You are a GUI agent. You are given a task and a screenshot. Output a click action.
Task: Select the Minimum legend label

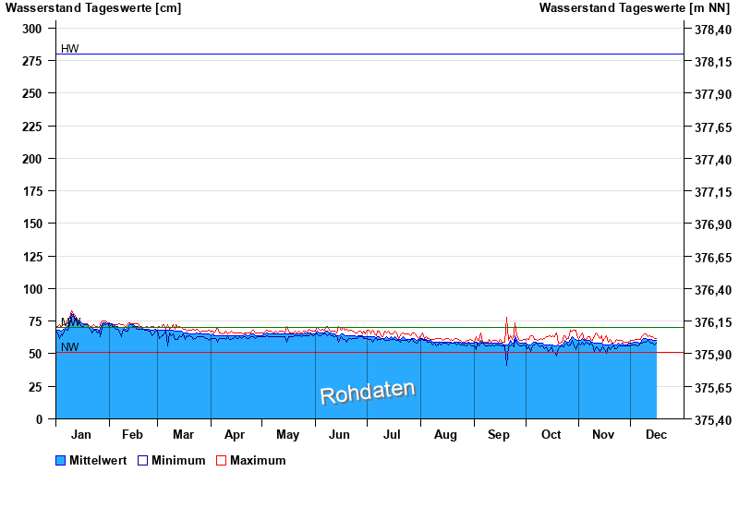point(178,460)
